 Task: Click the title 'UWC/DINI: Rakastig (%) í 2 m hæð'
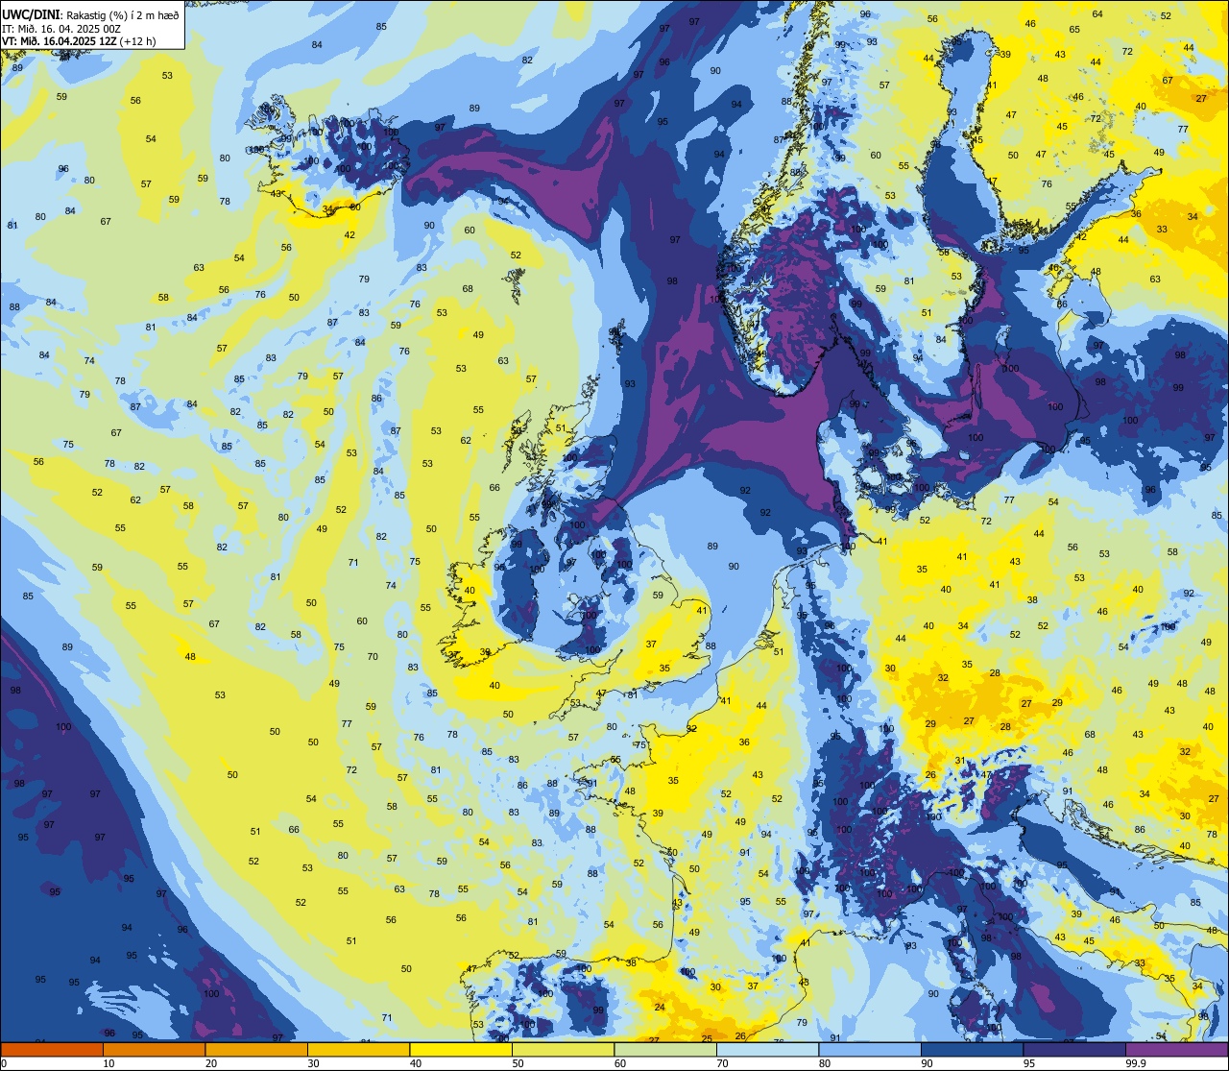(90, 13)
